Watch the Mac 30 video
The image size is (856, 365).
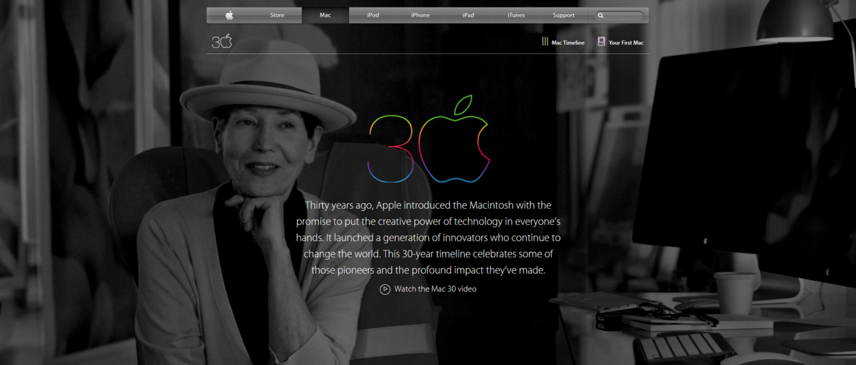(x=428, y=289)
